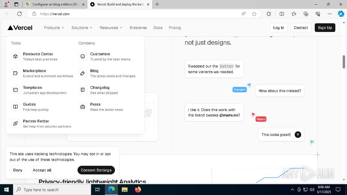This screenshot has height=195, width=347.
Task: Open a new browser tab
Action: pos(157,4)
